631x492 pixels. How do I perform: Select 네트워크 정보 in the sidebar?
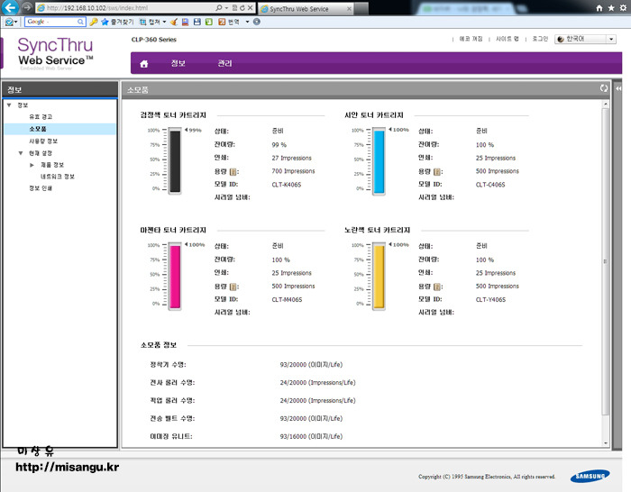coord(57,177)
